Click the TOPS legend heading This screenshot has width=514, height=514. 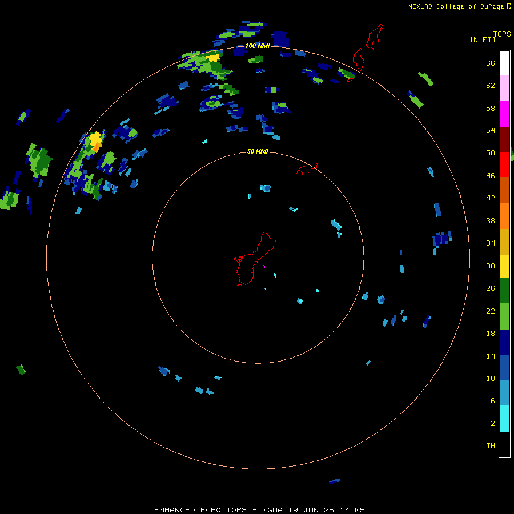[x=502, y=34]
